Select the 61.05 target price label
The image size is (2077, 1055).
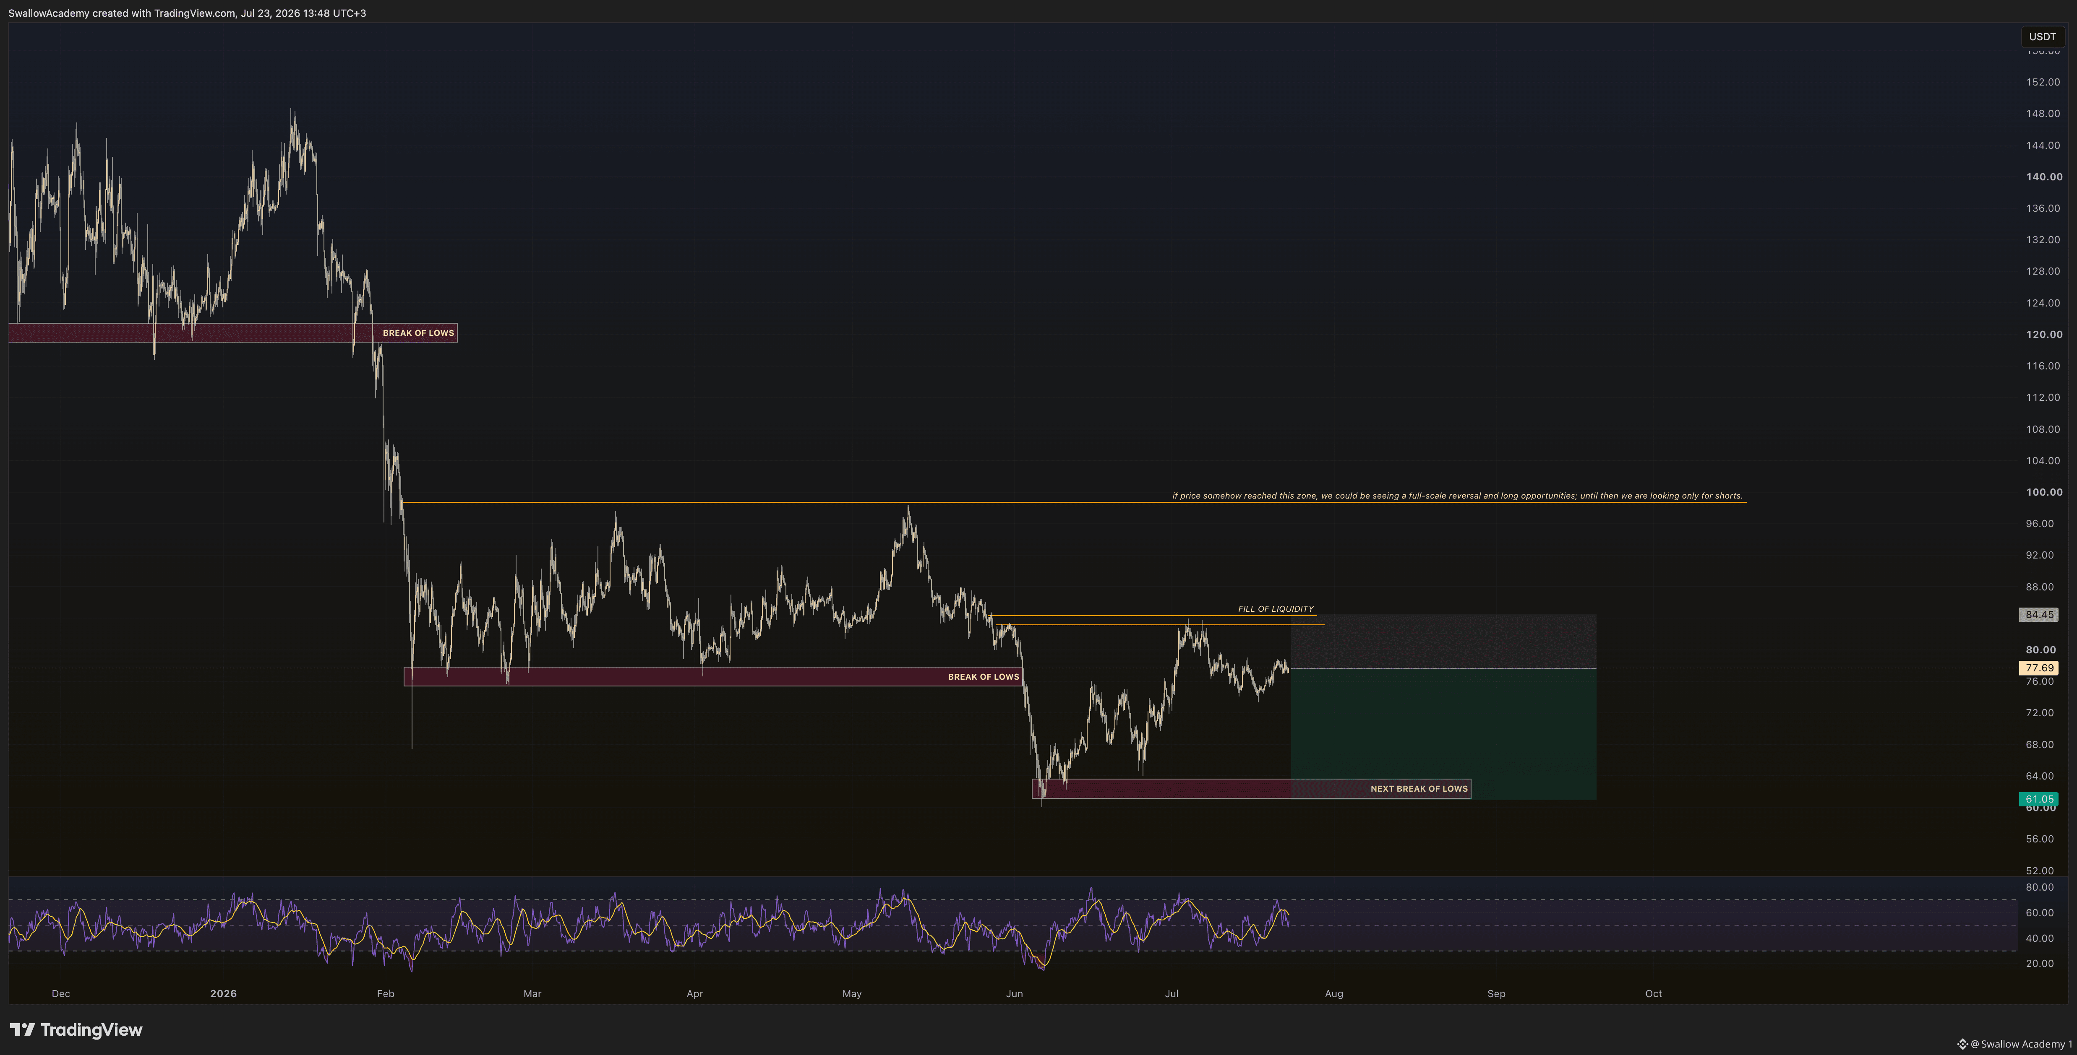click(2038, 800)
